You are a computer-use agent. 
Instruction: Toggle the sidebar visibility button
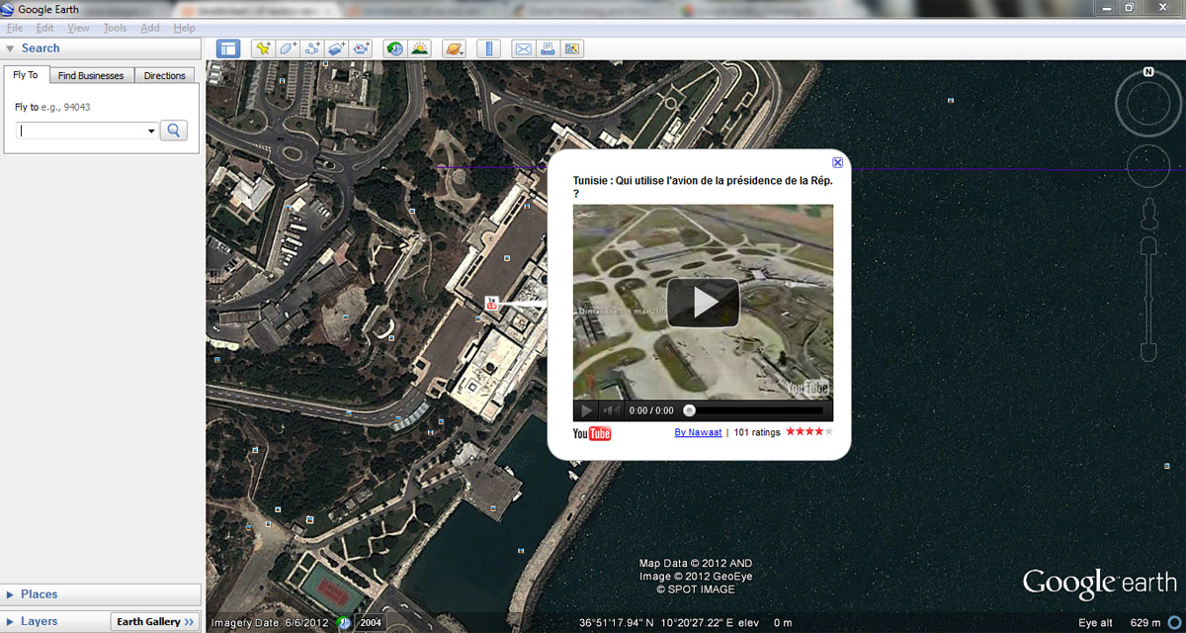(x=228, y=47)
